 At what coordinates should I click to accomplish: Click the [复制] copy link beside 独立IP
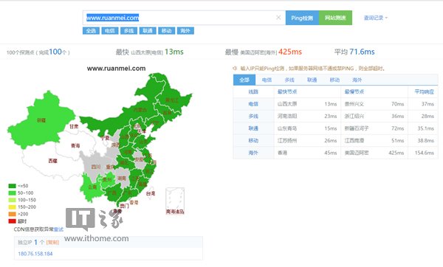pyautogui.click(x=52, y=242)
